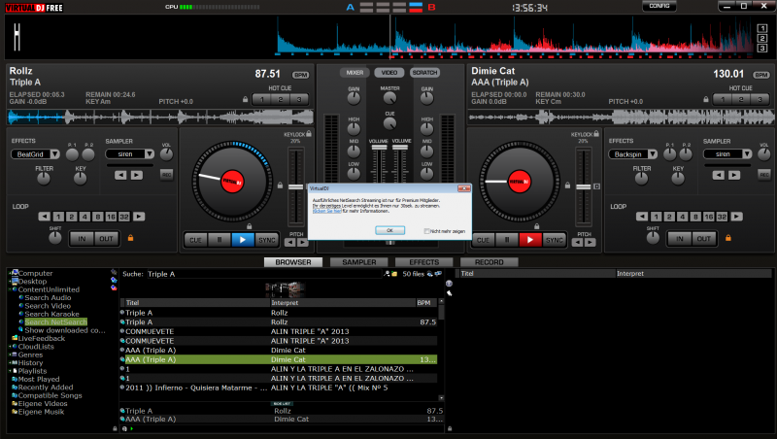Viewport: 777px width, 439px height.
Task: Trigger left deck hot cue 1
Action: (261, 99)
